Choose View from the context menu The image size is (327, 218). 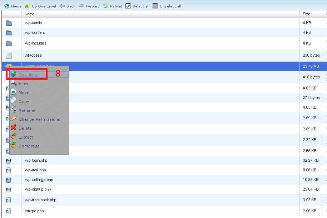pyautogui.click(x=23, y=84)
